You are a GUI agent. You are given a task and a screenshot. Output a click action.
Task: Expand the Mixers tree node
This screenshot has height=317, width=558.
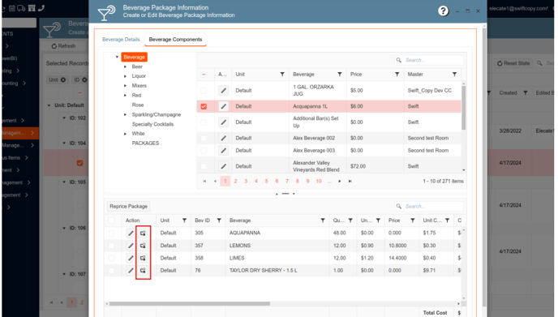[x=125, y=86]
